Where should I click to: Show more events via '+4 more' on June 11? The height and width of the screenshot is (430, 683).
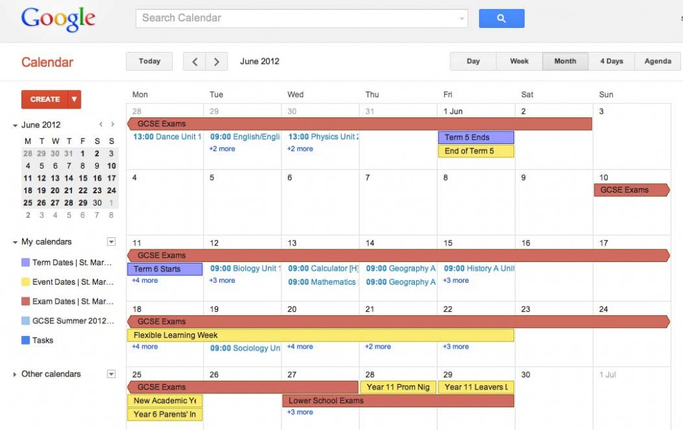145,280
